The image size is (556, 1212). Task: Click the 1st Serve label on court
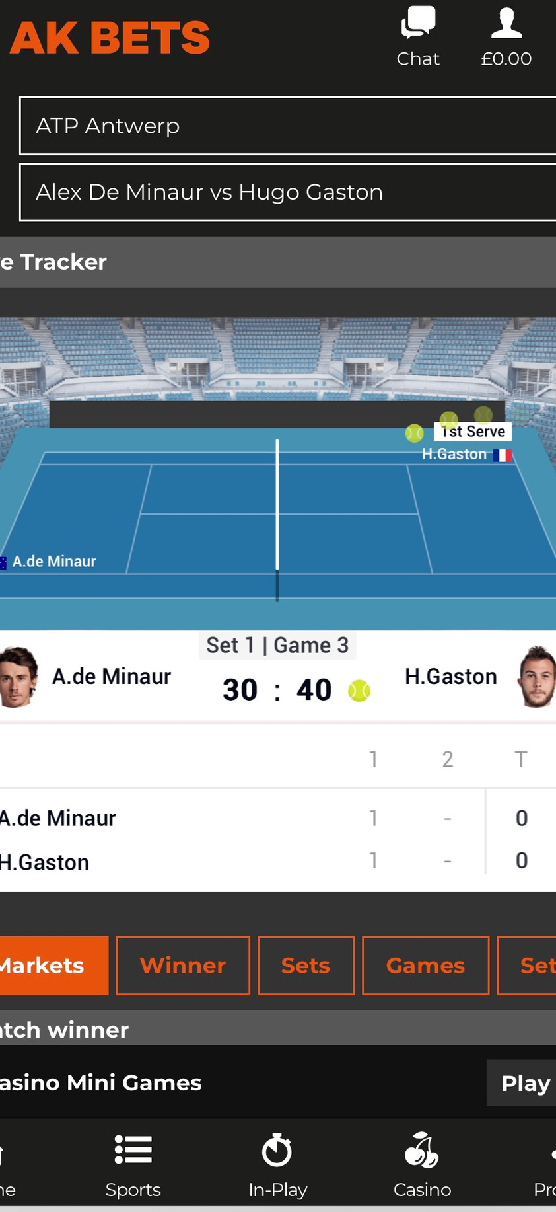pos(473,432)
